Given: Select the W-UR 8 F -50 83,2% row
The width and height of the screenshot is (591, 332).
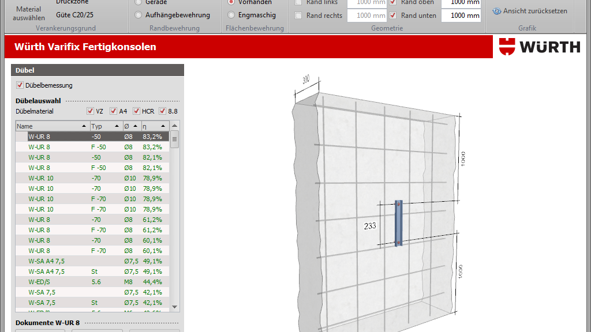Looking at the screenshot, I should (92, 147).
